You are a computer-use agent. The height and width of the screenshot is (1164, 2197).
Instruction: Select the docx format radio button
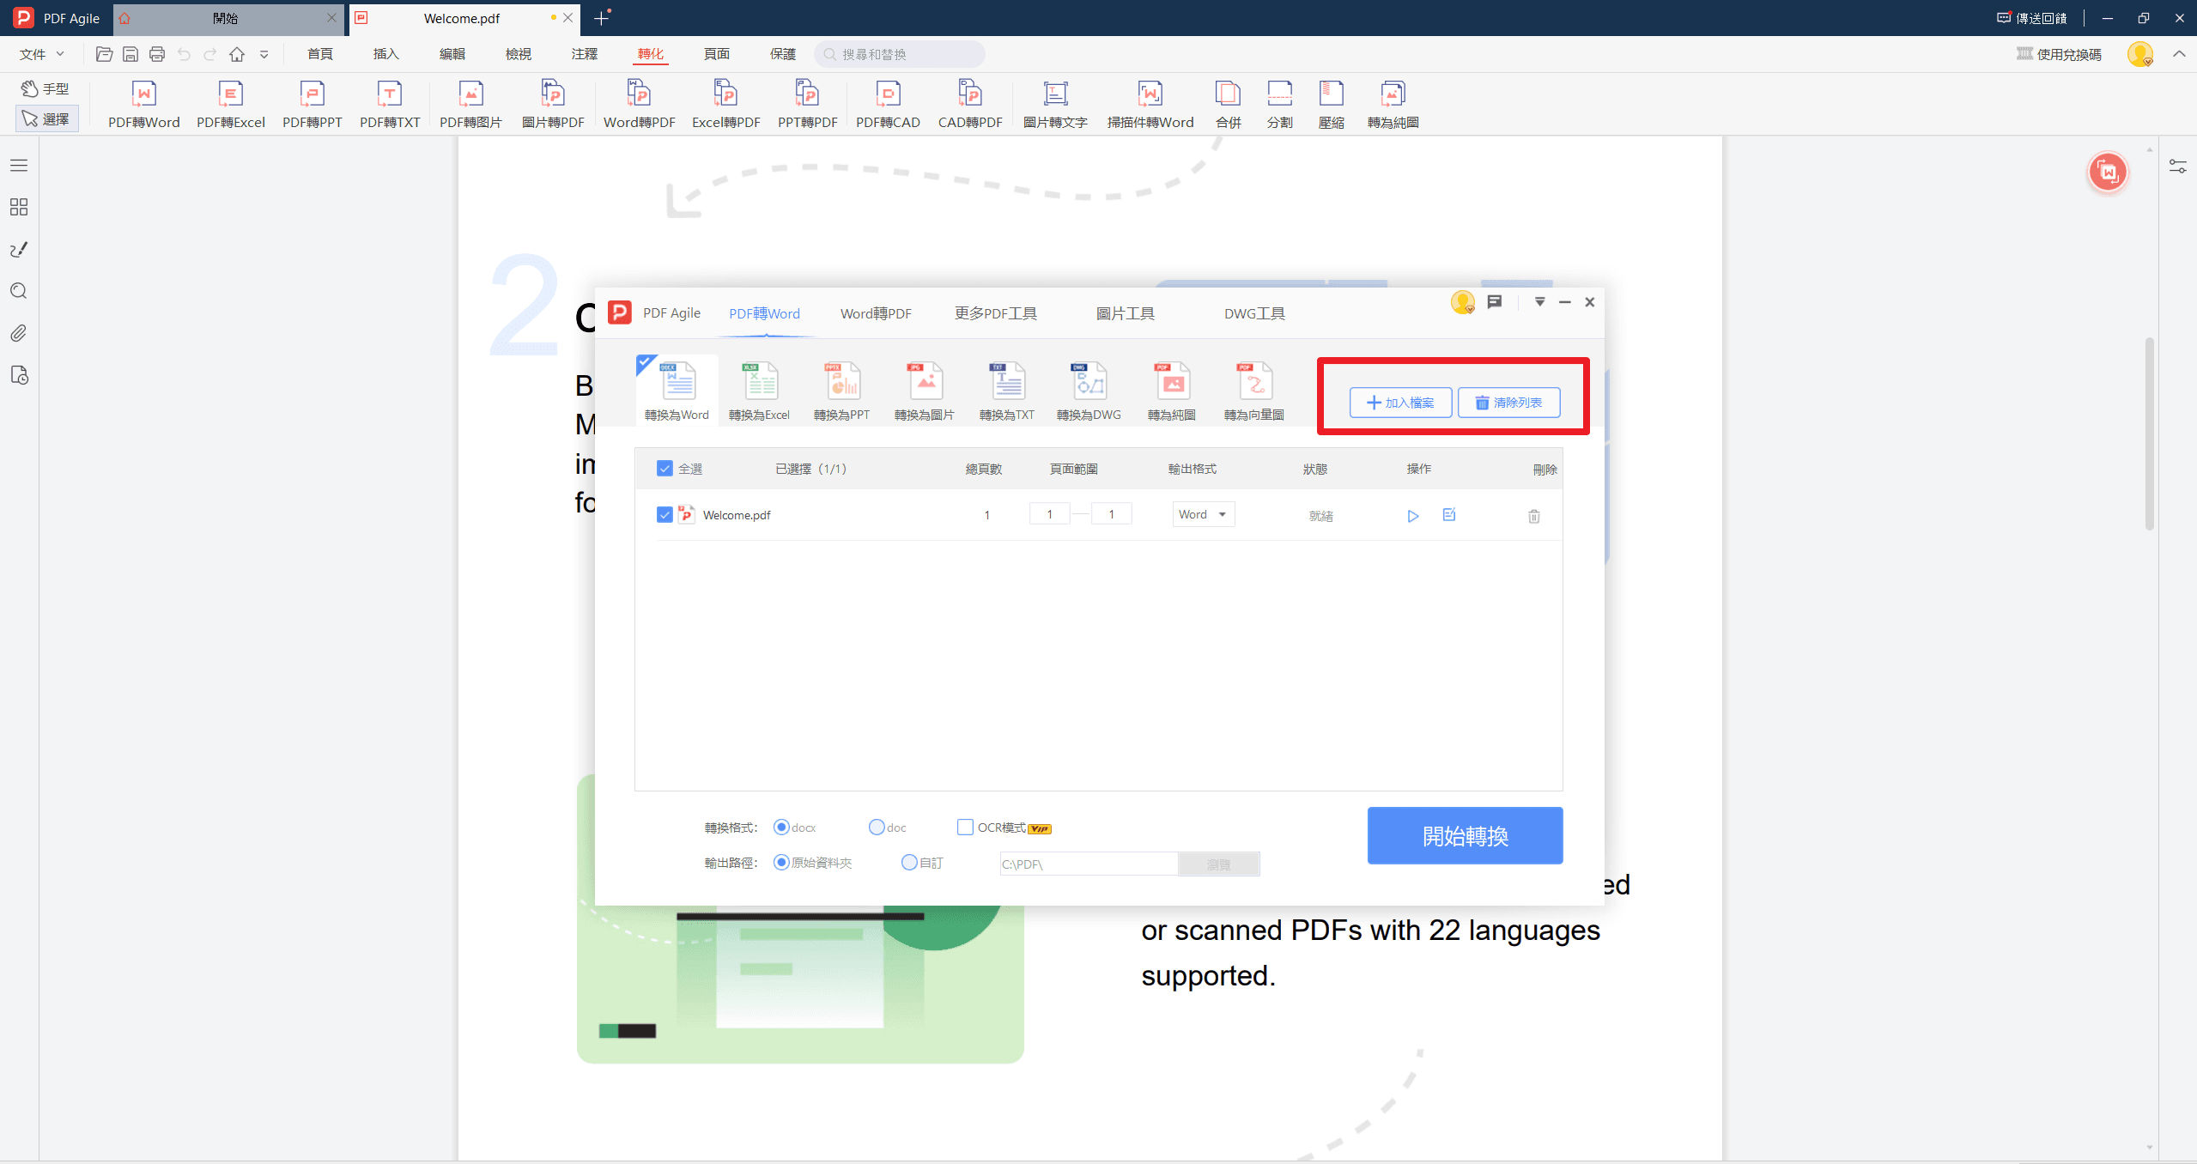780,827
